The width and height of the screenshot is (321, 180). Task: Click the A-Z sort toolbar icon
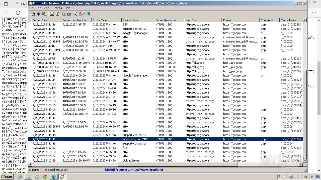coord(81,14)
